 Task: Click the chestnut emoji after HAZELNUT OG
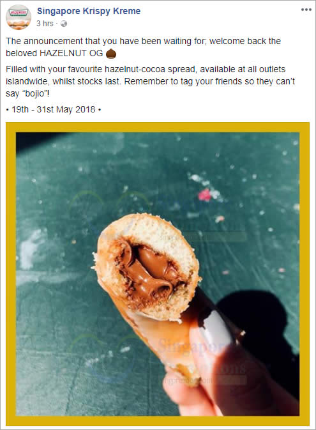(111, 54)
